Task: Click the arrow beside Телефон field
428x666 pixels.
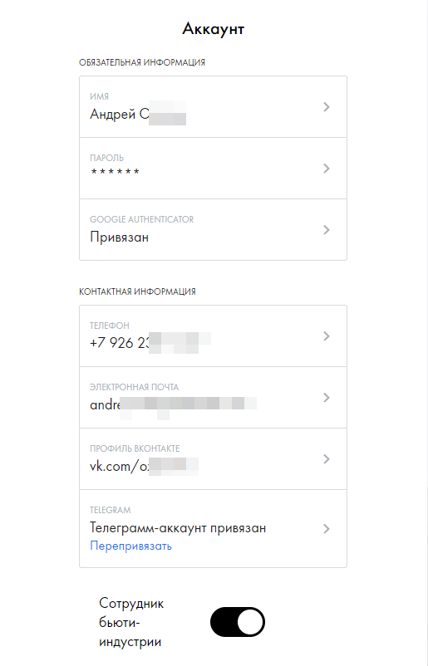Action: [327, 336]
